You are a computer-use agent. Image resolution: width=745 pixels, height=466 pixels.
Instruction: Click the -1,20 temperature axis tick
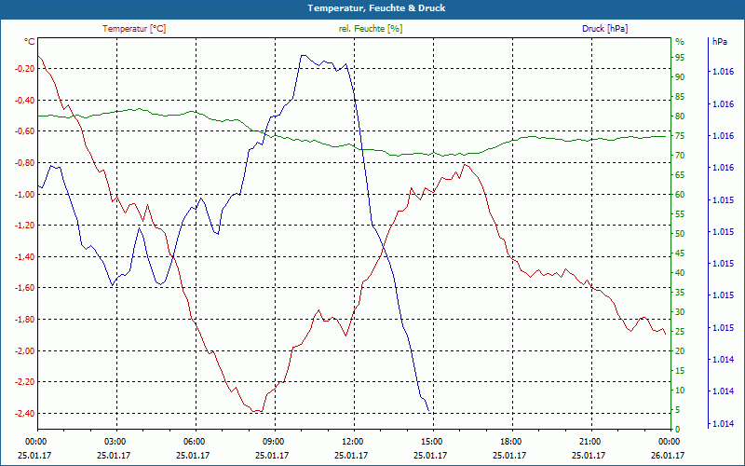pos(25,226)
